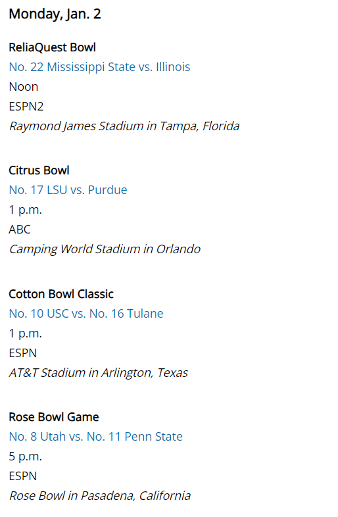Click the Camping World Stadium venue text
Viewport: 338px width, 517px height.
click(x=105, y=249)
